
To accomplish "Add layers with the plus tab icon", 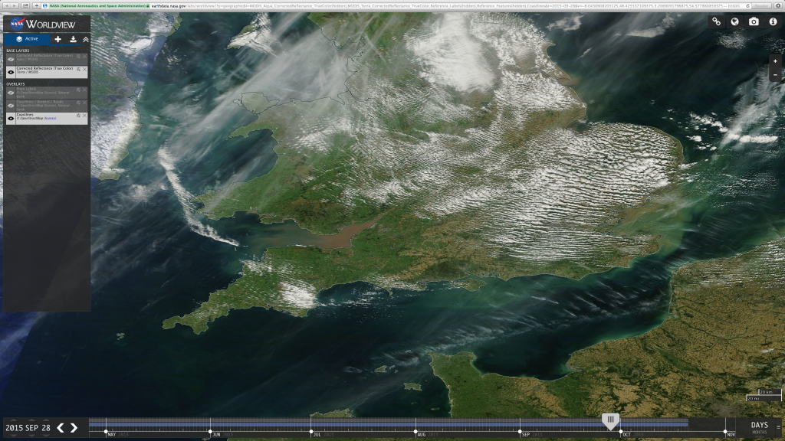I will [x=58, y=39].
